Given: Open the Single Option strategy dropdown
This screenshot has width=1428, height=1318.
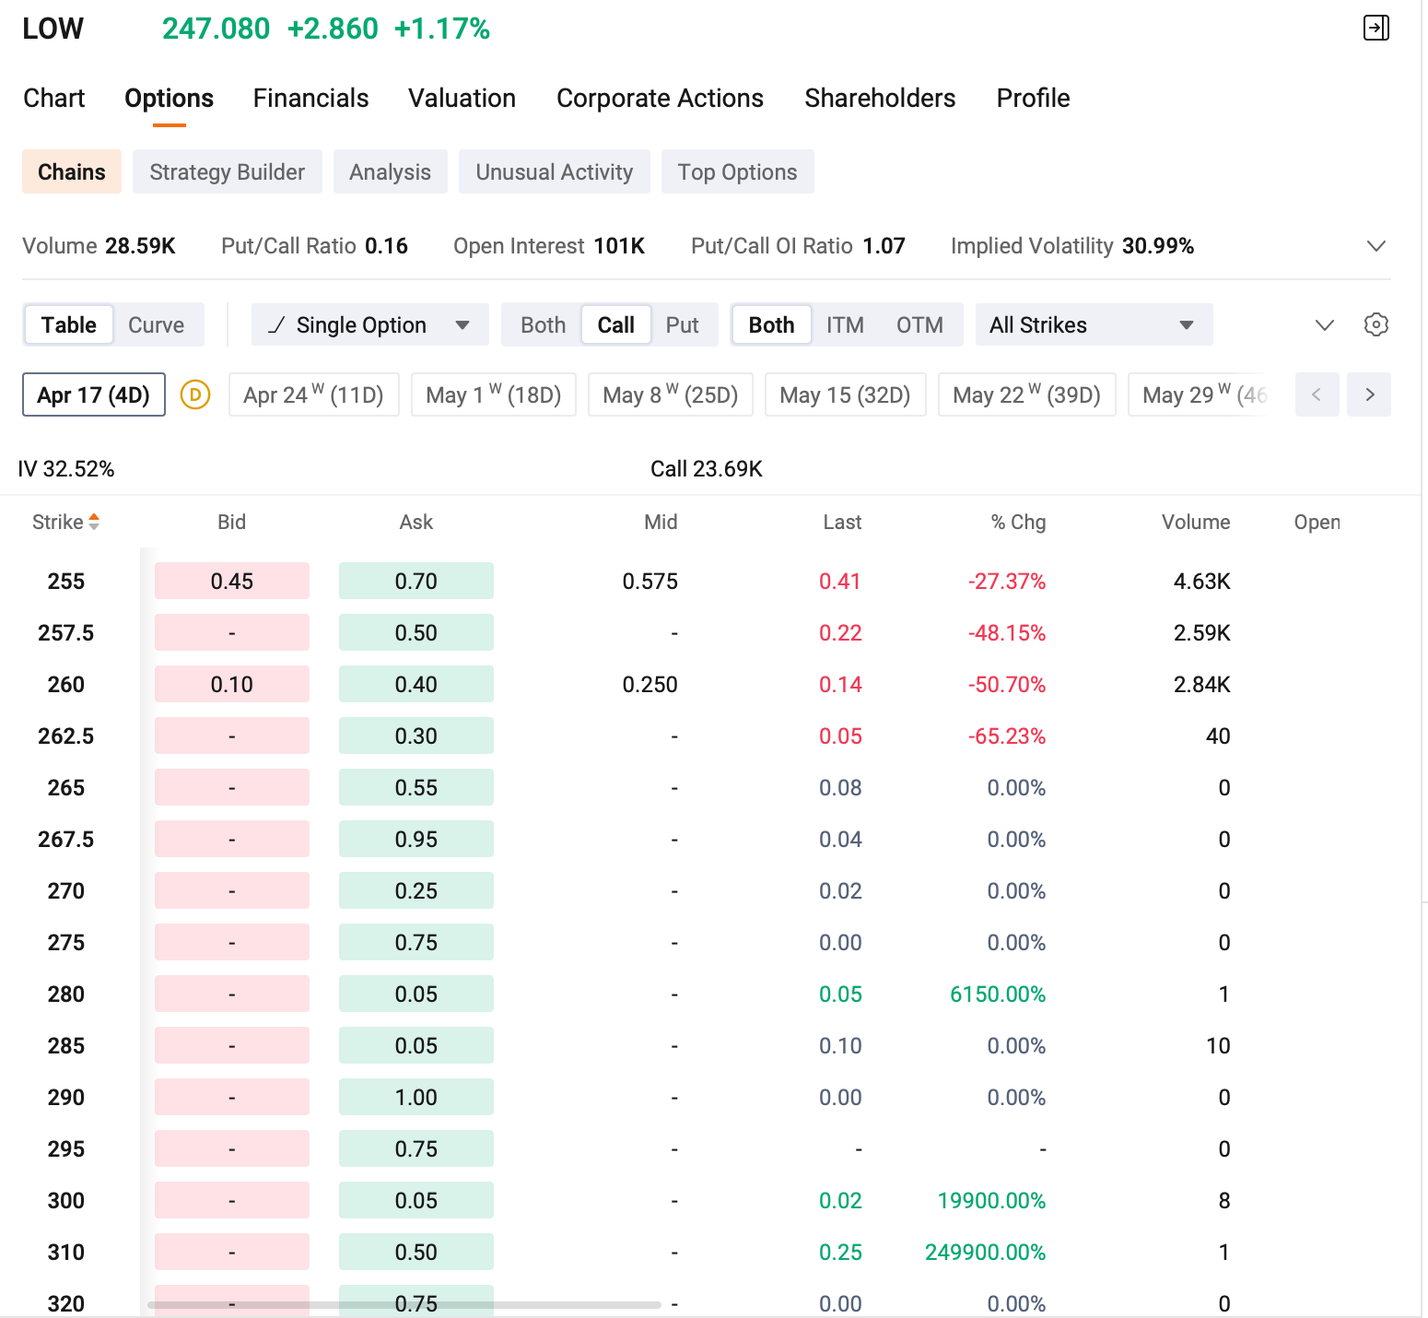Looking at the screenshot, I should (369, 324).
